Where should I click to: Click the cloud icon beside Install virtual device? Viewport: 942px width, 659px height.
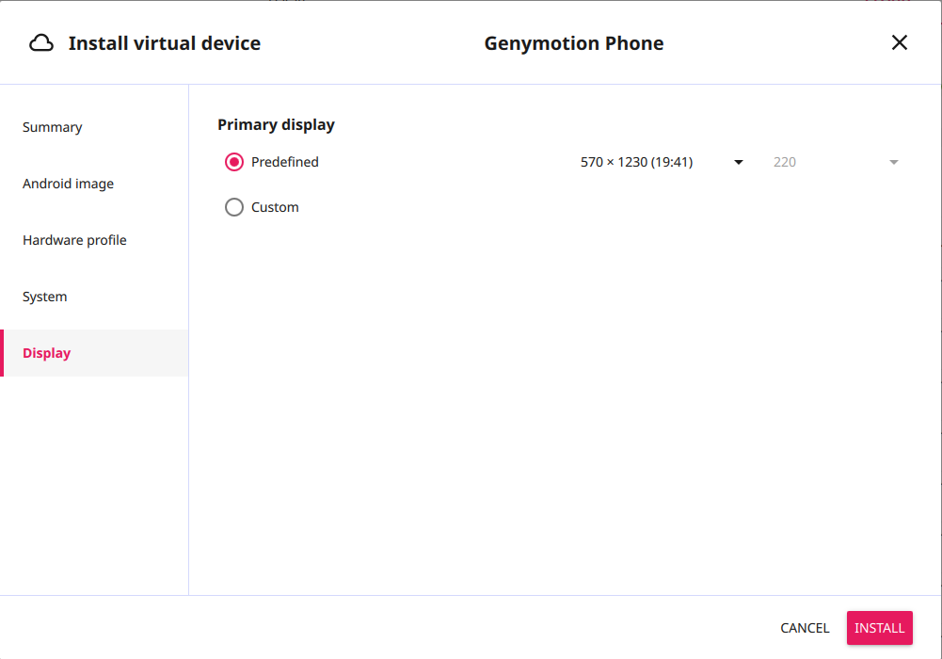(41, 43)
